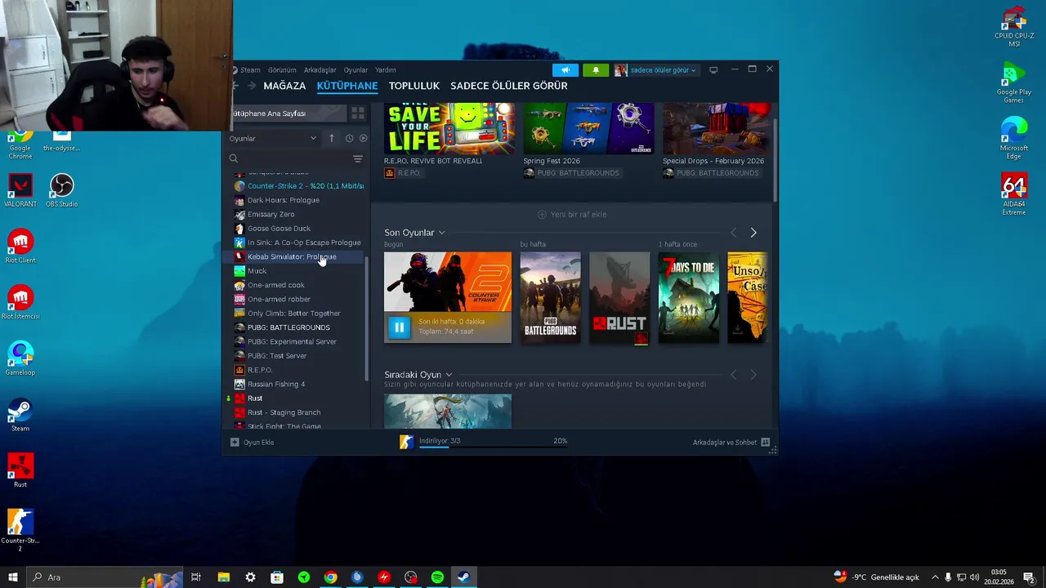Pause the Counter-Strike 2 download
The height and width of the screenshot is (588, 1046).
pyautogui.click(x=399, y=327)
